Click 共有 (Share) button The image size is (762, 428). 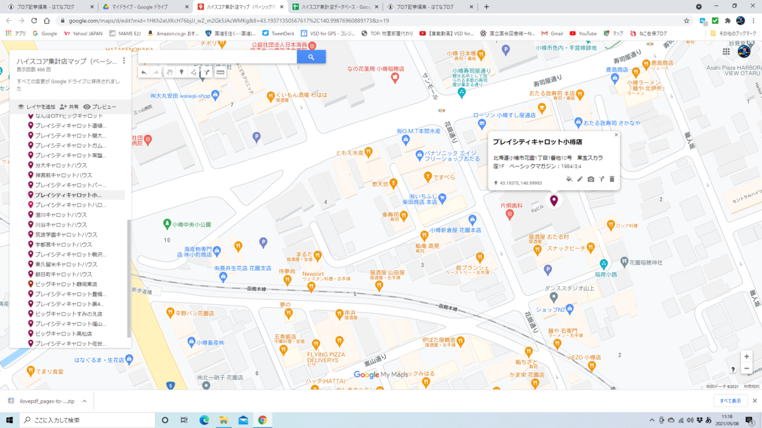point(69,107)
